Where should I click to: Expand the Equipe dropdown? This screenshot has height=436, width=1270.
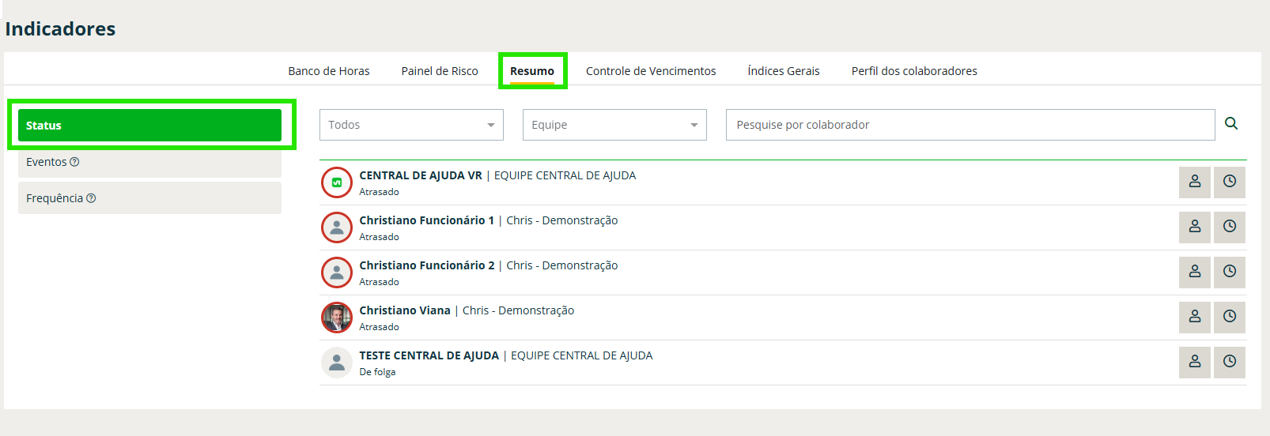pyautogui.click(x=614, y=125)
